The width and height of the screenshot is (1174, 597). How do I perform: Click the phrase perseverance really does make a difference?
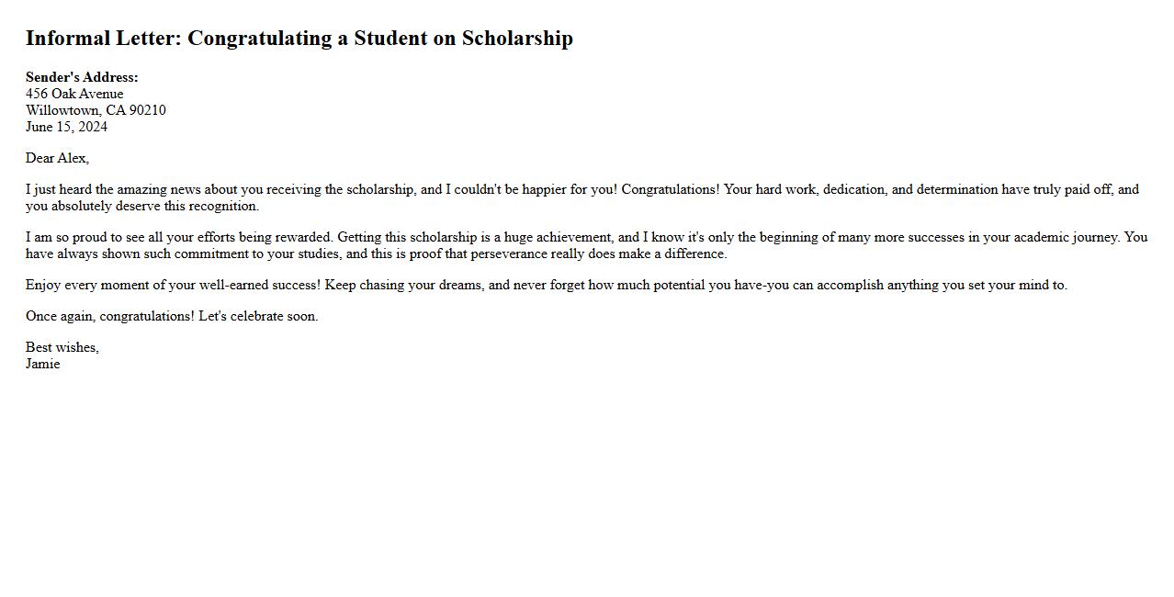[598, 254]
